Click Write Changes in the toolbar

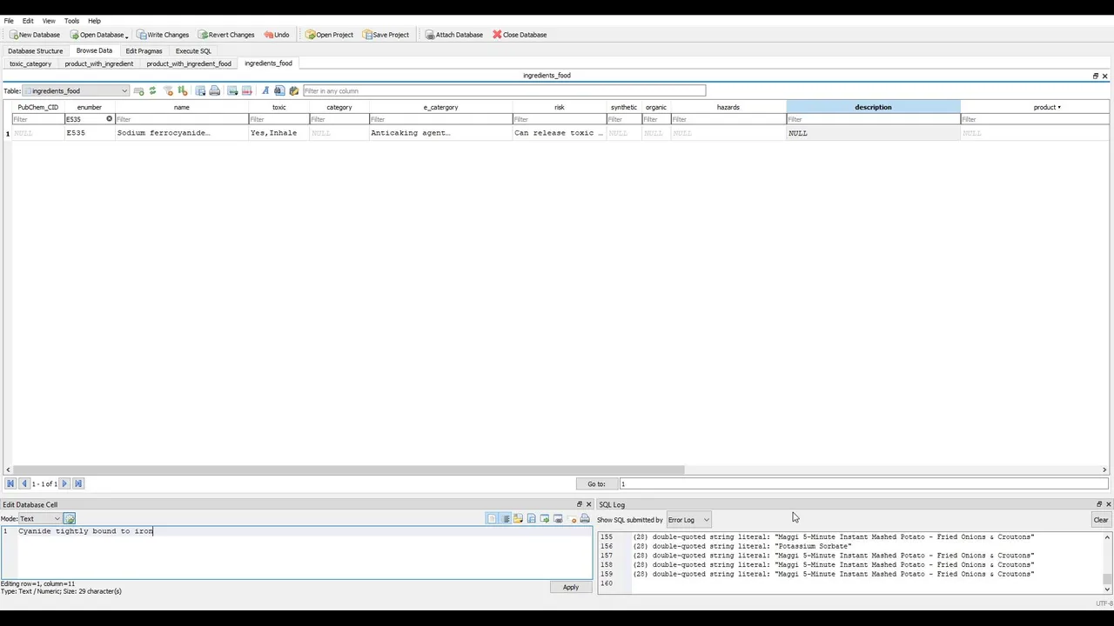(162, 35)
